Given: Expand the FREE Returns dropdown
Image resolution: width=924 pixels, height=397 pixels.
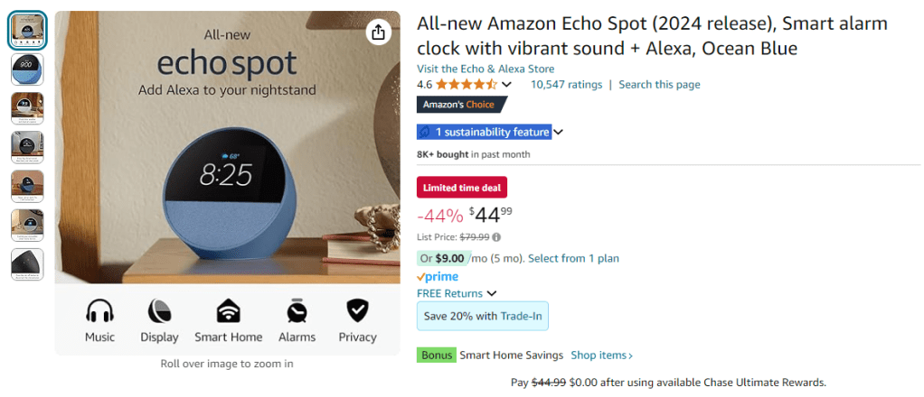Looking at the screenshot, I should [x=492, y=293].
